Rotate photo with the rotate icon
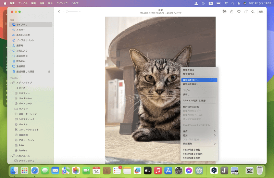 pos(246,12)
